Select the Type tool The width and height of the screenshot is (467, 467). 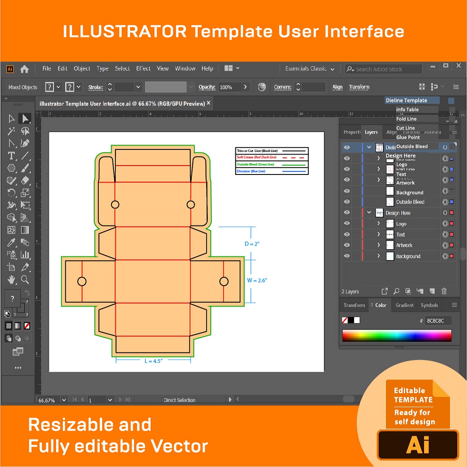11,156
